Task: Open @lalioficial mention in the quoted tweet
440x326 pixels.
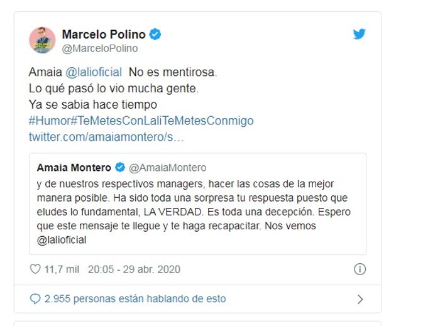Action: (x=62, y=240)
